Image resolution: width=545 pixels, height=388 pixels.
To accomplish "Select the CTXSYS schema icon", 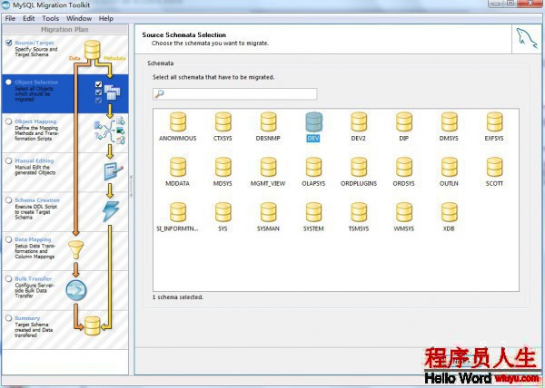I will pos(223,122).
